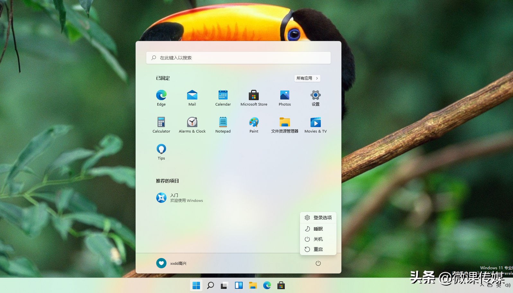Open taskbar Search
Viewport: 513px width, 293px height.
click(x=211, y=285)
